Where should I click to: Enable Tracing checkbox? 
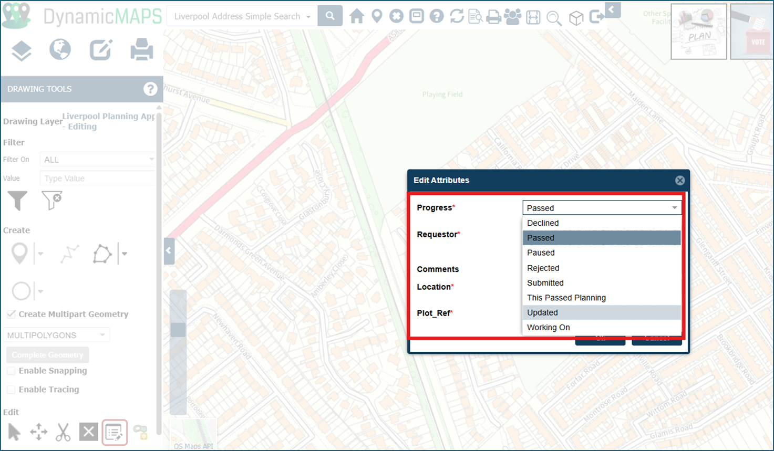[x=11, y=390]
